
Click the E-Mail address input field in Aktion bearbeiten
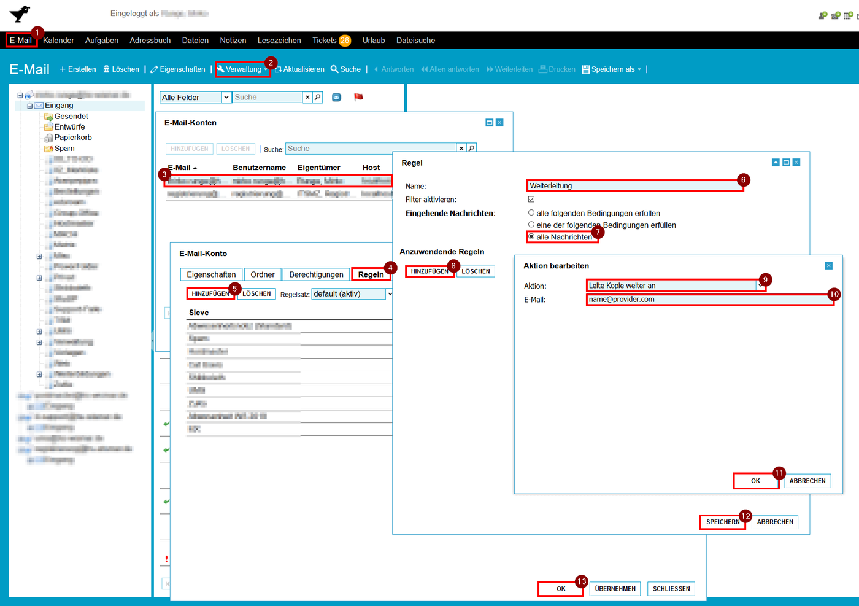(x=709, y=300)
